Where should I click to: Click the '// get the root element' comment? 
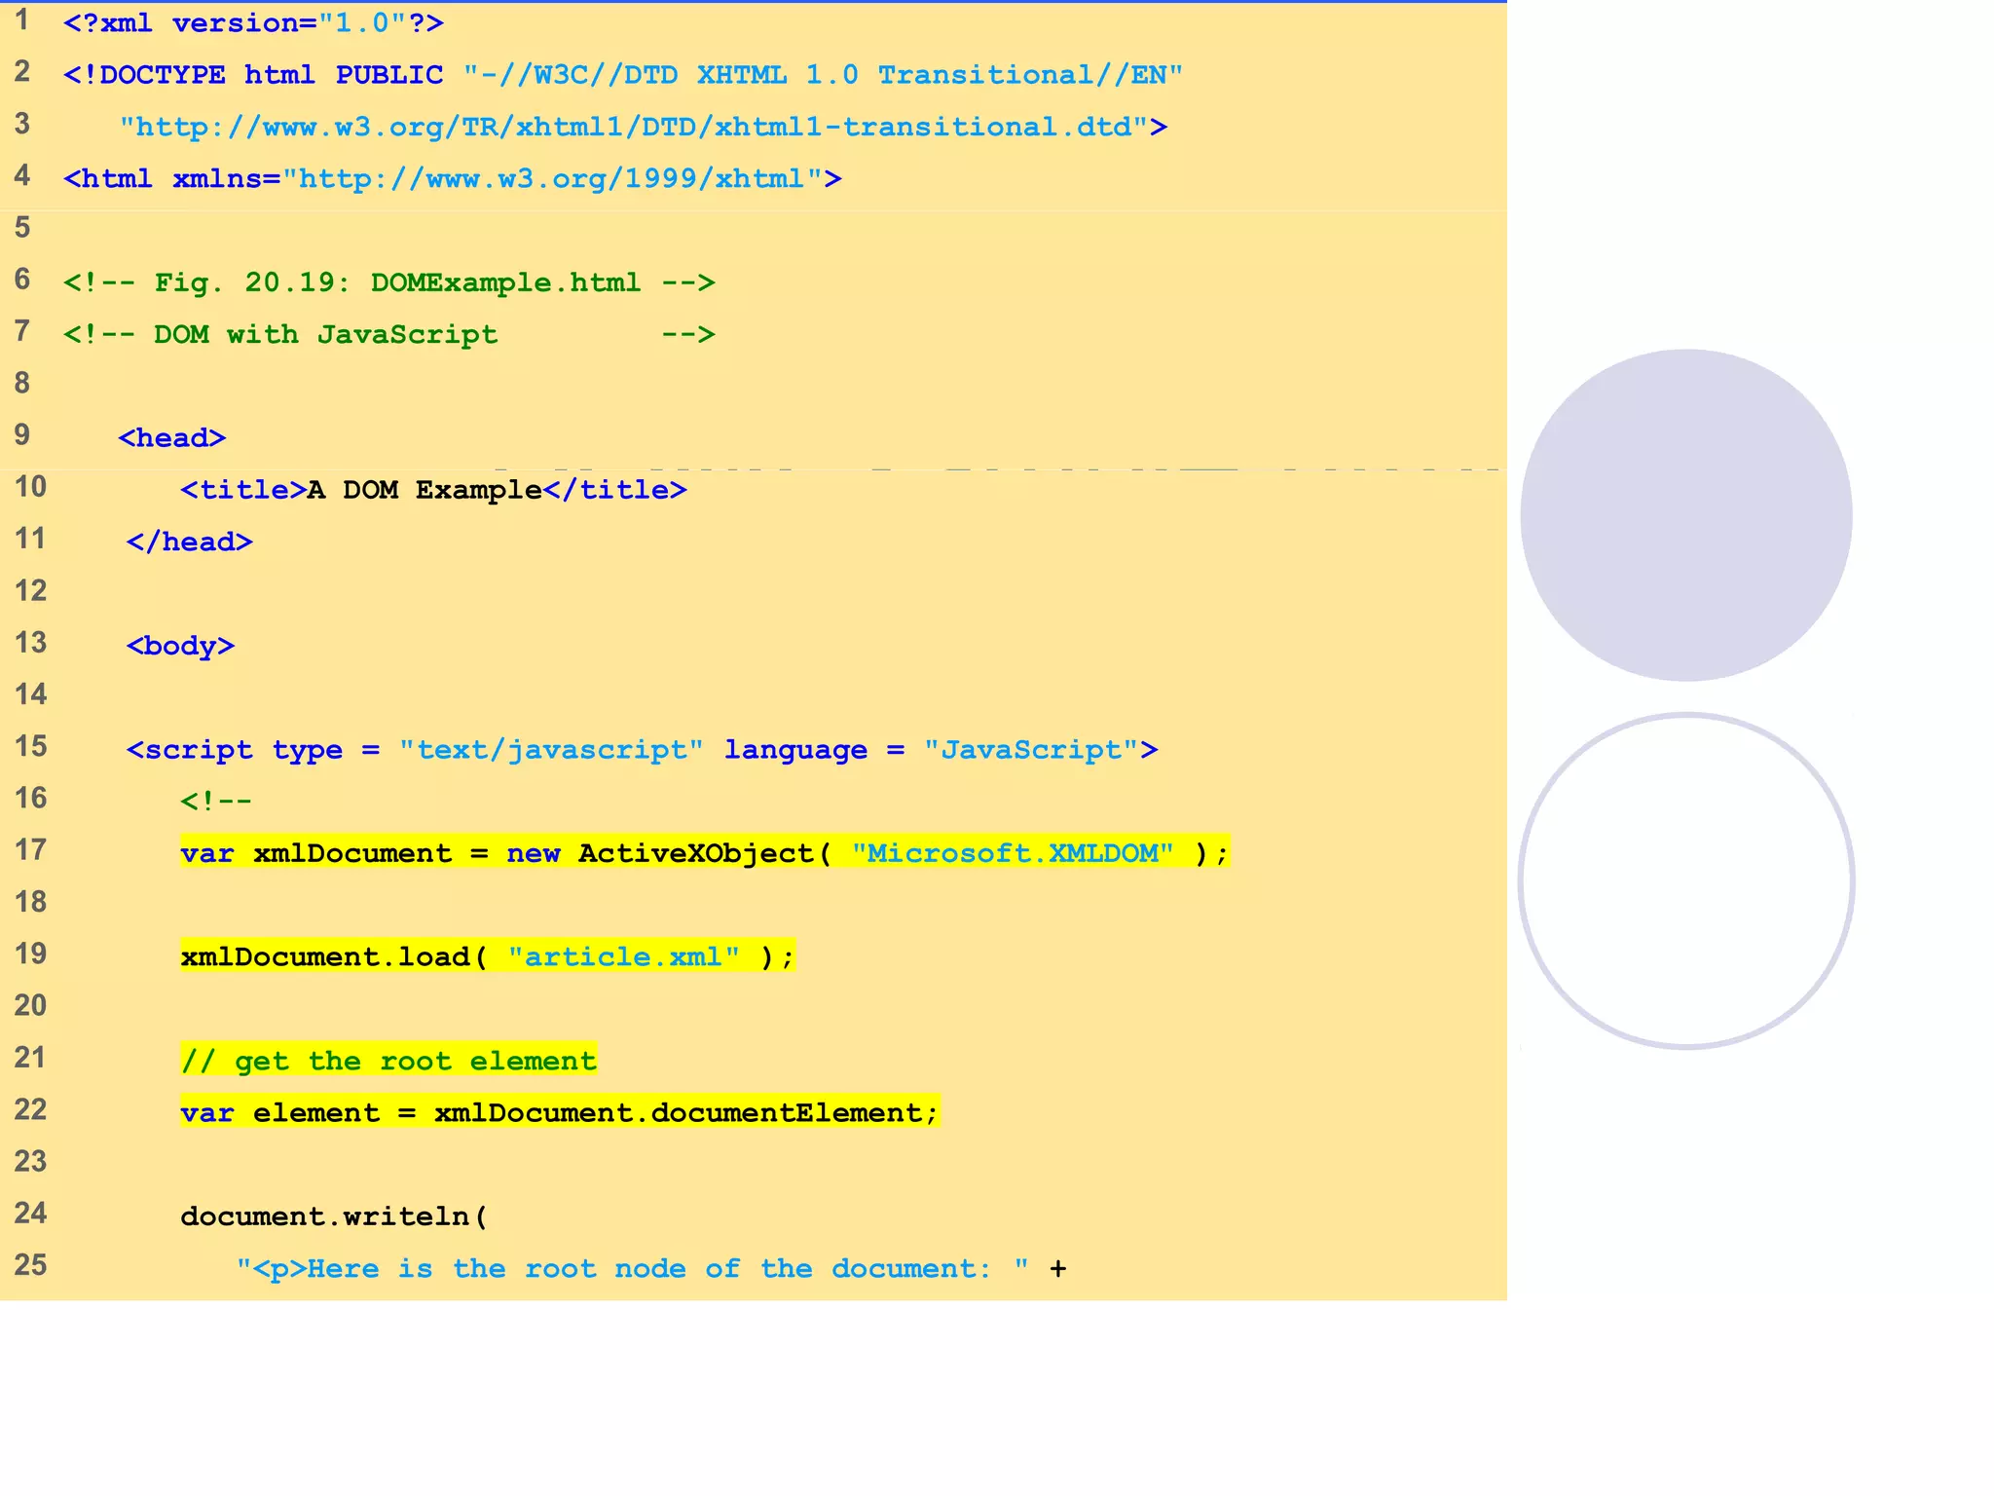[x=388, y=1061]
